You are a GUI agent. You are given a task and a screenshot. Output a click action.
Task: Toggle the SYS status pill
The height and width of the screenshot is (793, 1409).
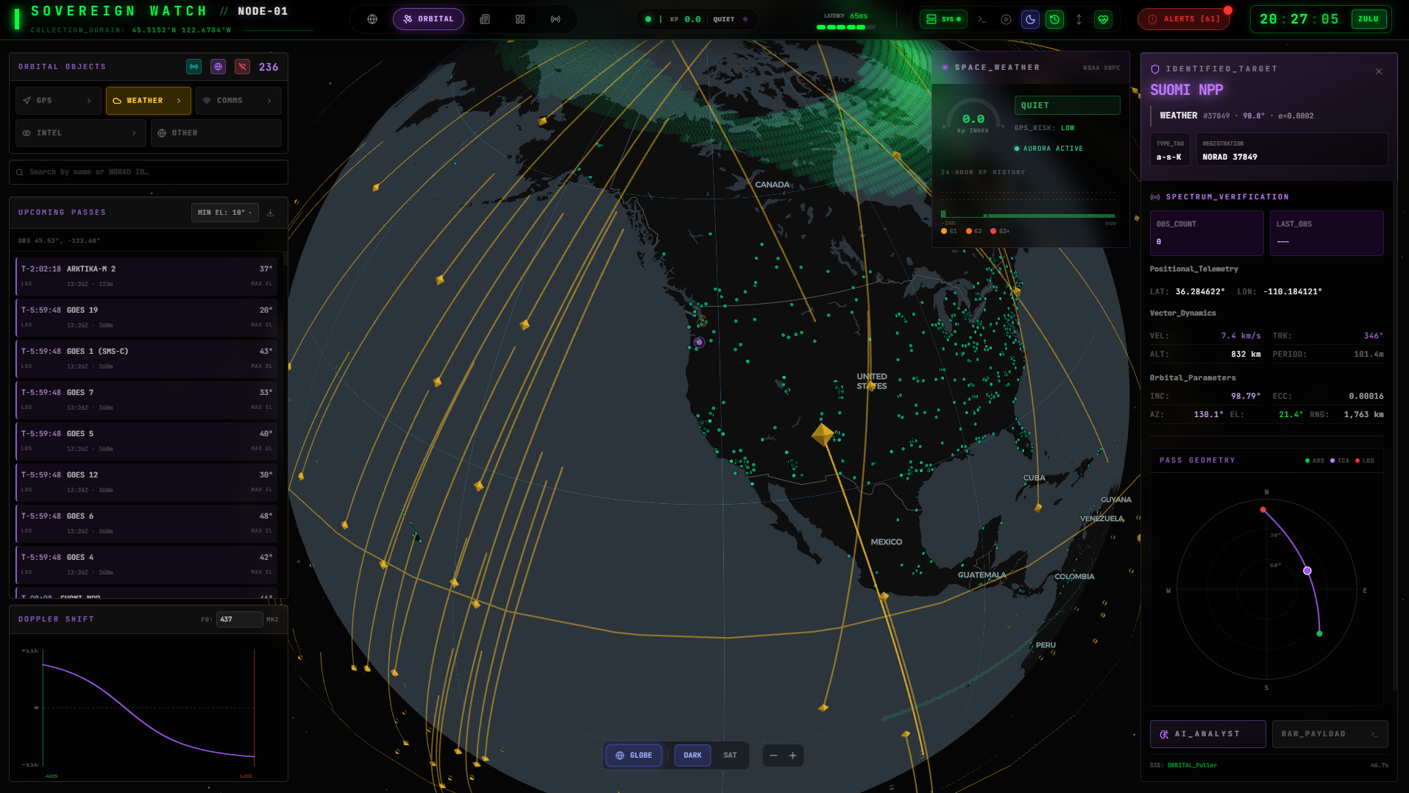(x=943, y=20)
